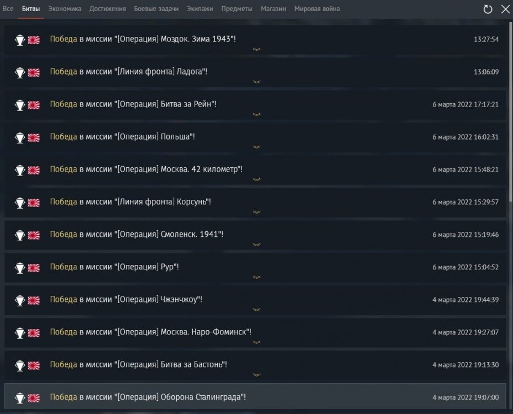Click the vertical scrollbar on the right
Image resolution: width=513 pixels, height=414 pixels.
(510, 110)
